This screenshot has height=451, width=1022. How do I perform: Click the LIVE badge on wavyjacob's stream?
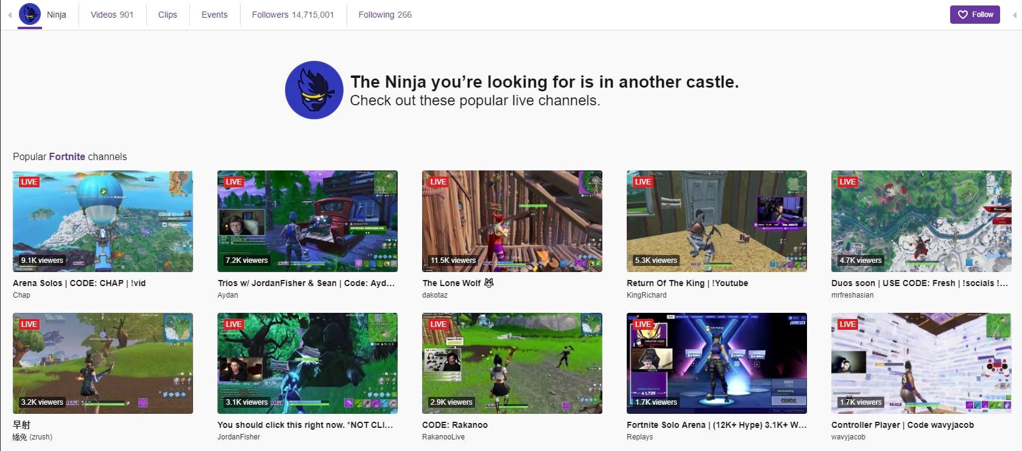pos(847,324)
